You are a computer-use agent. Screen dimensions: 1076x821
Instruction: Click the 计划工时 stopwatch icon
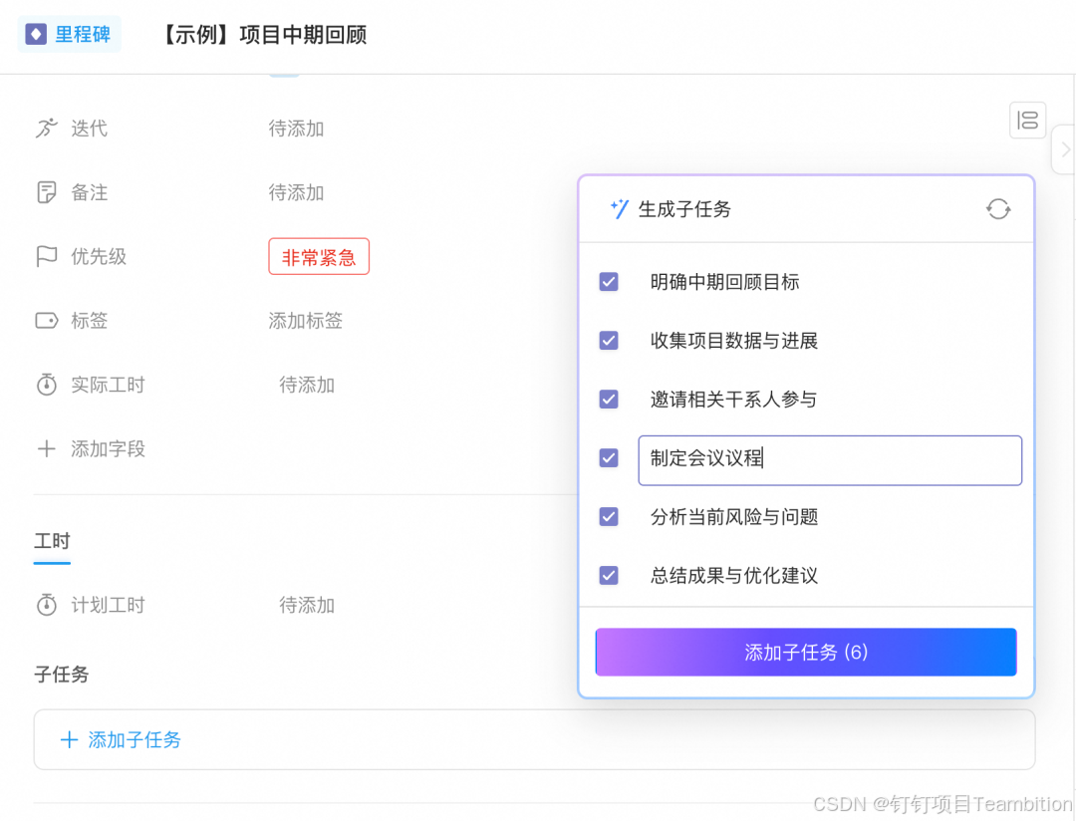(47, 605)
